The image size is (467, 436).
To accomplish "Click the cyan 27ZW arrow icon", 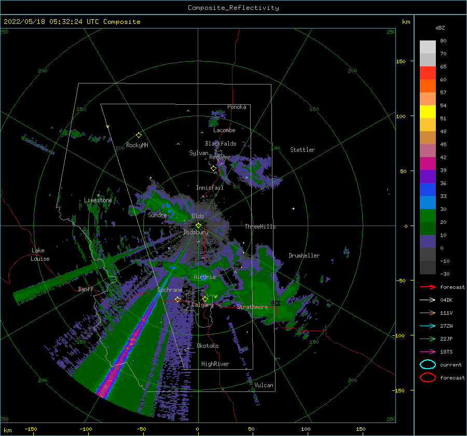I will 428,326.
